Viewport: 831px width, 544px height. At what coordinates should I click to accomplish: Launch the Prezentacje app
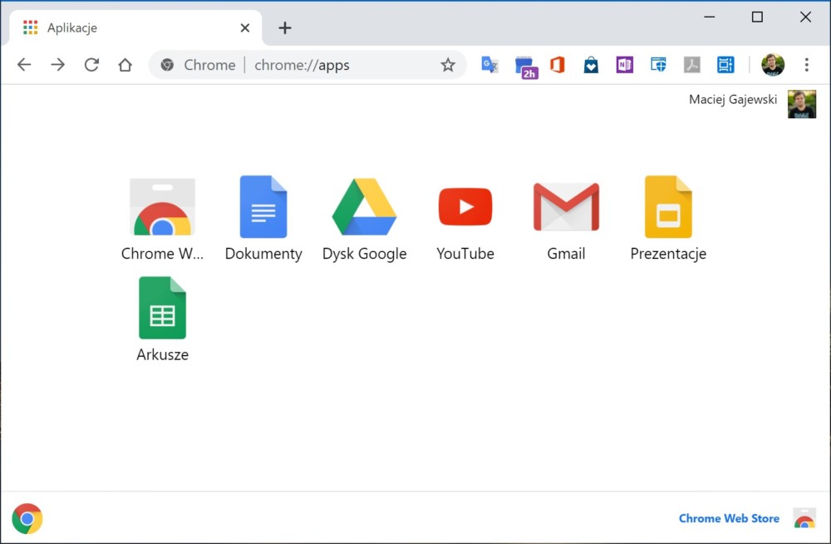(668, 207)
